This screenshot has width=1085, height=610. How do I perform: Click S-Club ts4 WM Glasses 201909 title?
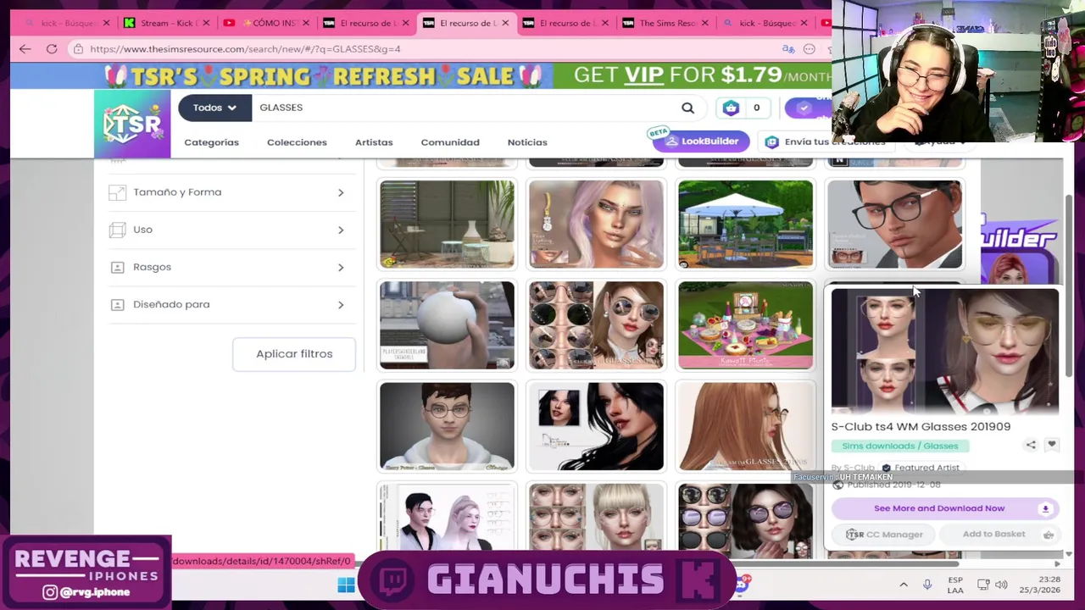click(x=921, y=427)
